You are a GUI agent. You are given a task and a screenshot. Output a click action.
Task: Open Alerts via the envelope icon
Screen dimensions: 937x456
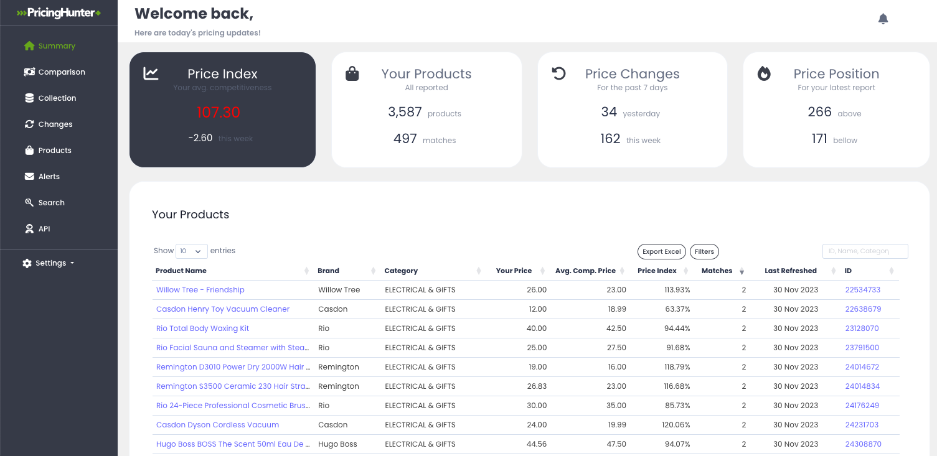29,176
